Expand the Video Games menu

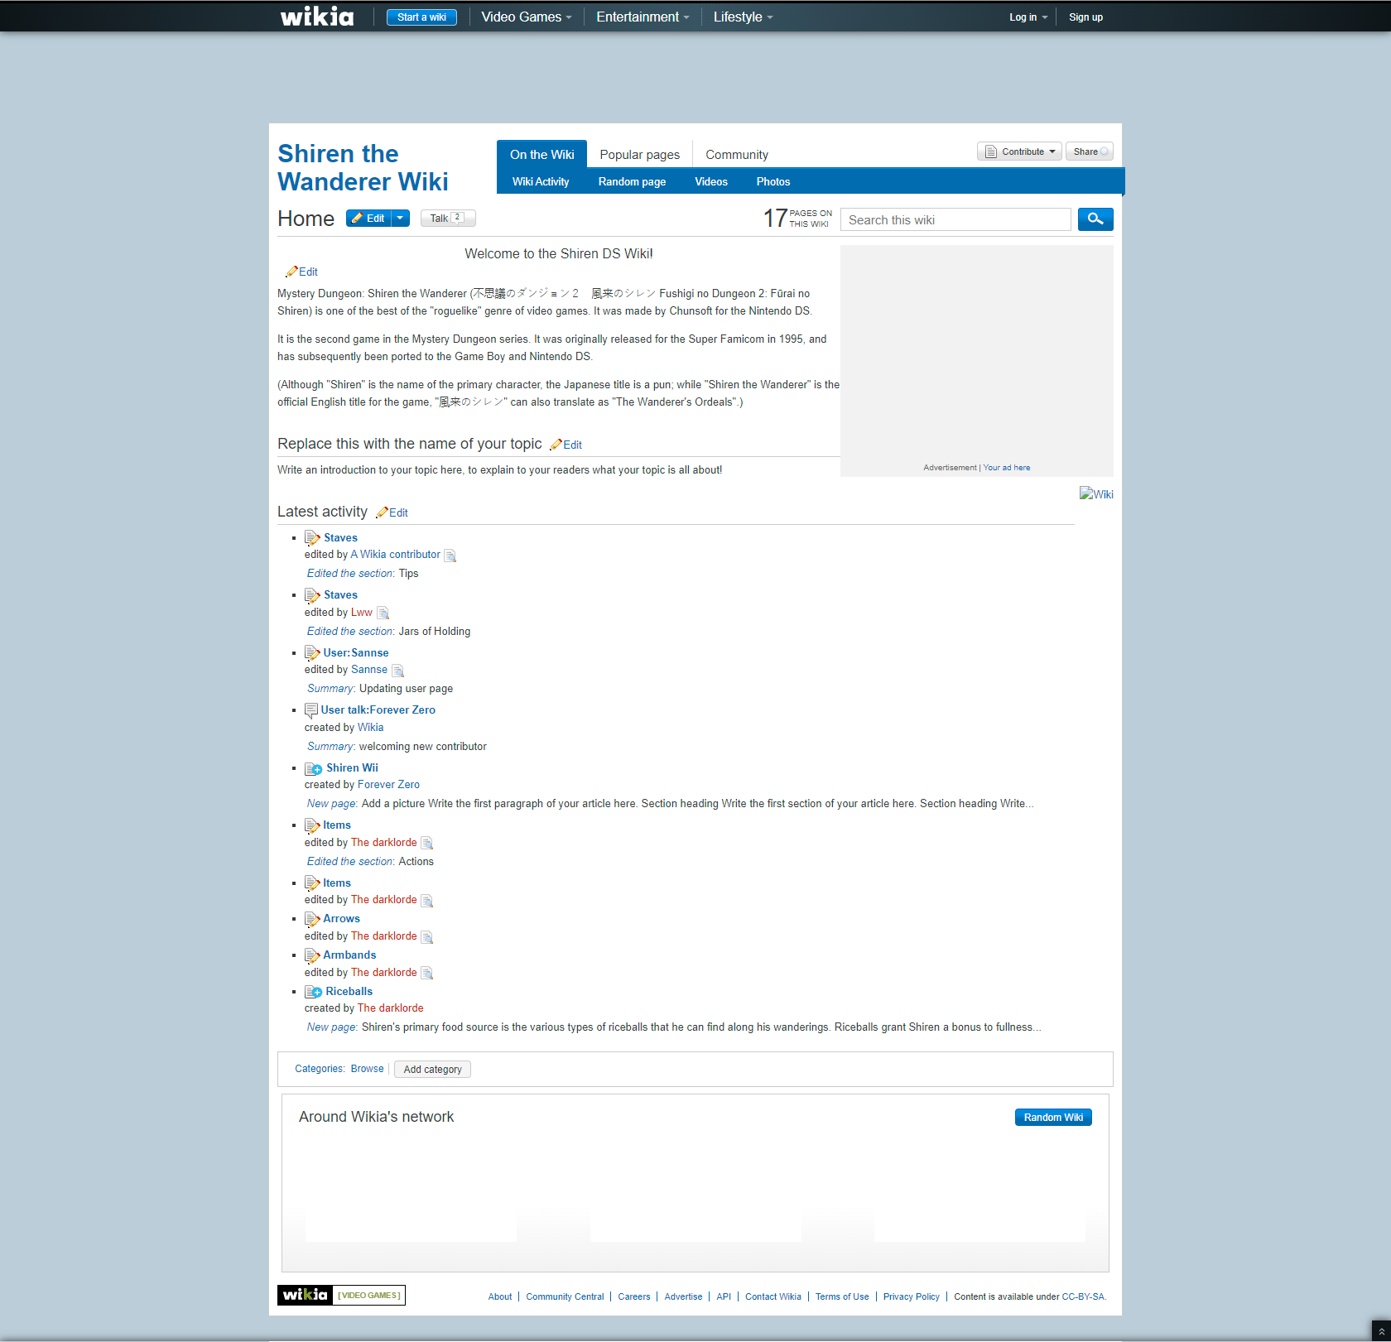point(526,17)
